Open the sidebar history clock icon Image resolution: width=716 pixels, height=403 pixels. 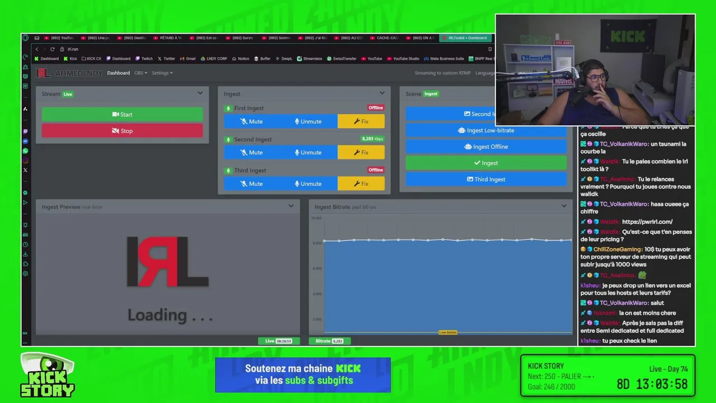(25, 245)
